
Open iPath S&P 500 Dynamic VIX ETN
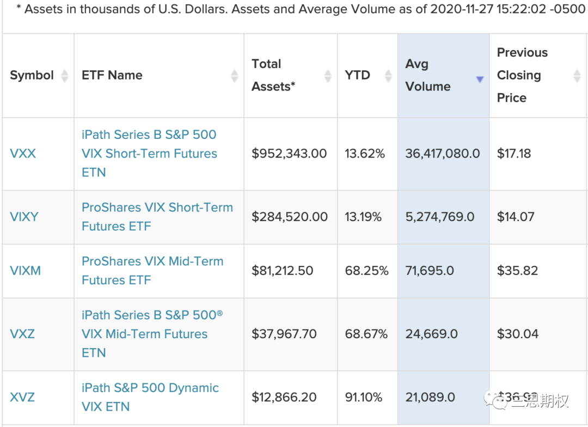(150, 396)
